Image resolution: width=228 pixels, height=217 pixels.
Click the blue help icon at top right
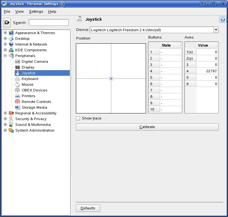(223, 19)
